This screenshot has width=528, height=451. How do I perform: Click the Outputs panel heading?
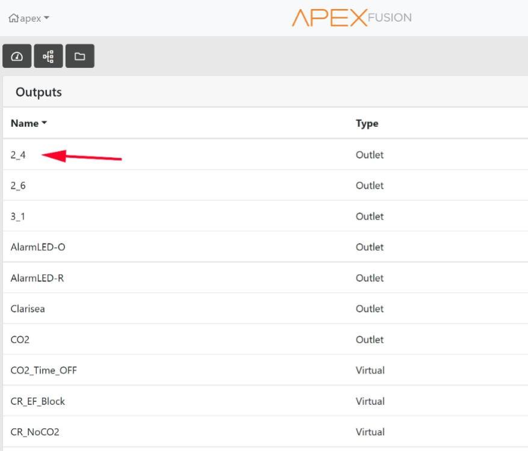[39, 92]
